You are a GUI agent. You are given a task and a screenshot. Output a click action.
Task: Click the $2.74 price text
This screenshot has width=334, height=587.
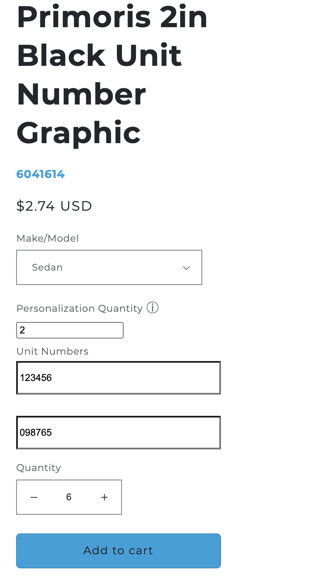[x=36, y=206]
